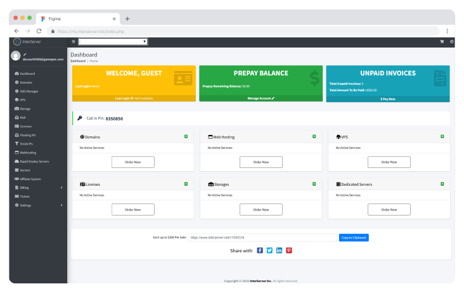Add Dedicated Servers green plus

click(x=442, y=184)
